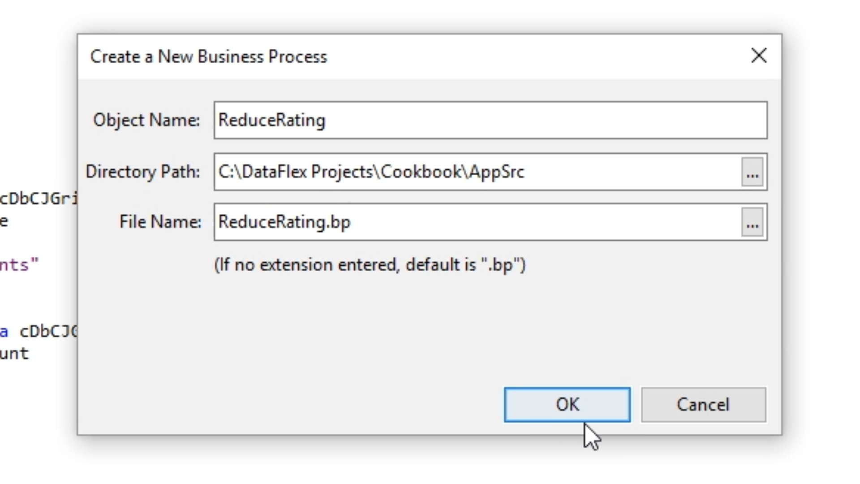Click the lone "e" code line under cDbCJGri

(4, 221)
